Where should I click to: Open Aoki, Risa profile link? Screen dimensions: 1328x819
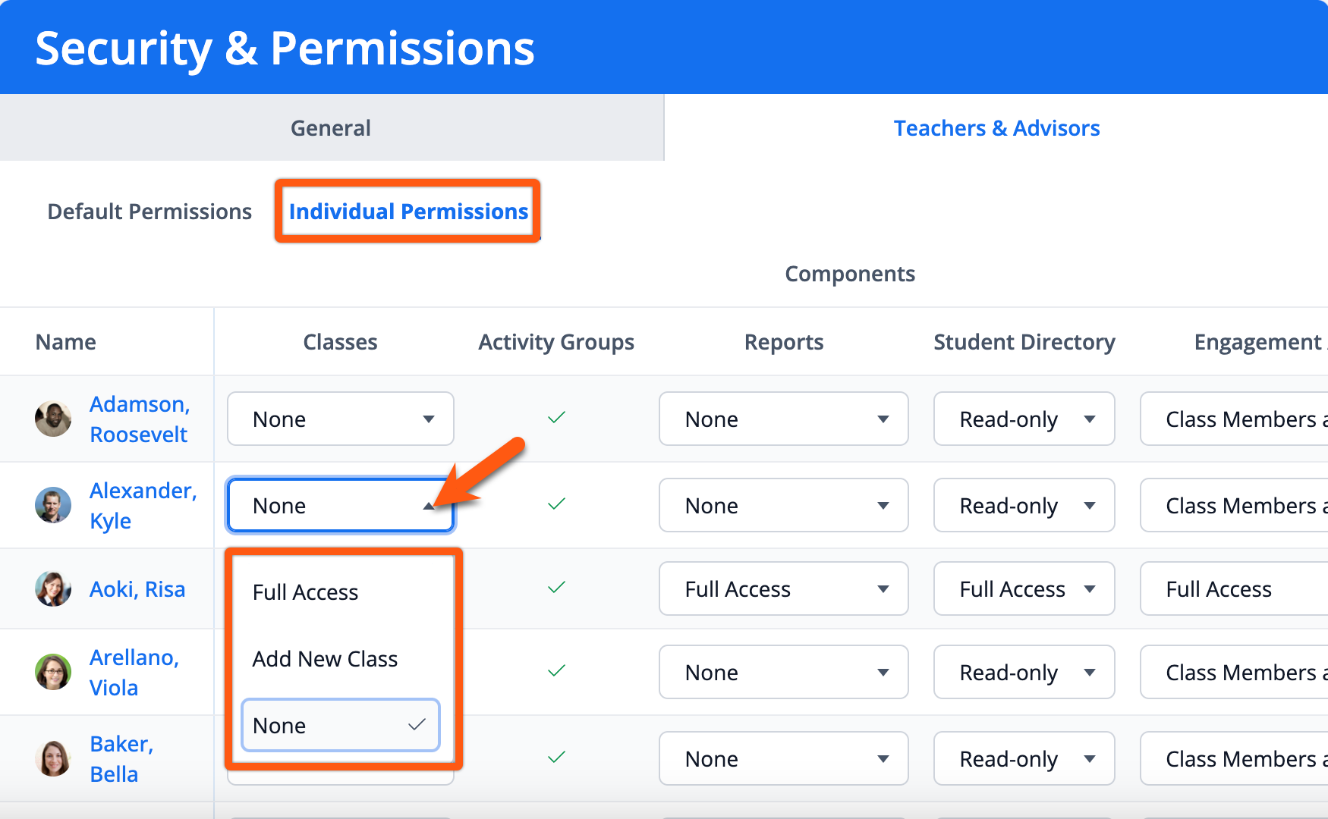(x=137, y=589)
